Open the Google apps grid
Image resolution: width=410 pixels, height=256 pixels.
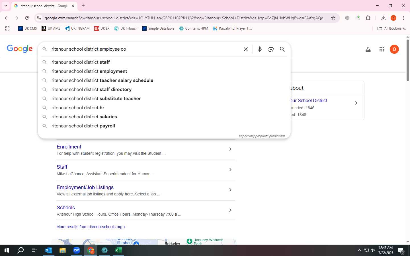382,49
